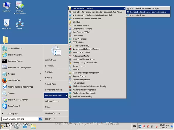Click the Network Load Balancing Manager icon
Image resolution: width=174 pixels, height=130 pixels.
[70, 49]
